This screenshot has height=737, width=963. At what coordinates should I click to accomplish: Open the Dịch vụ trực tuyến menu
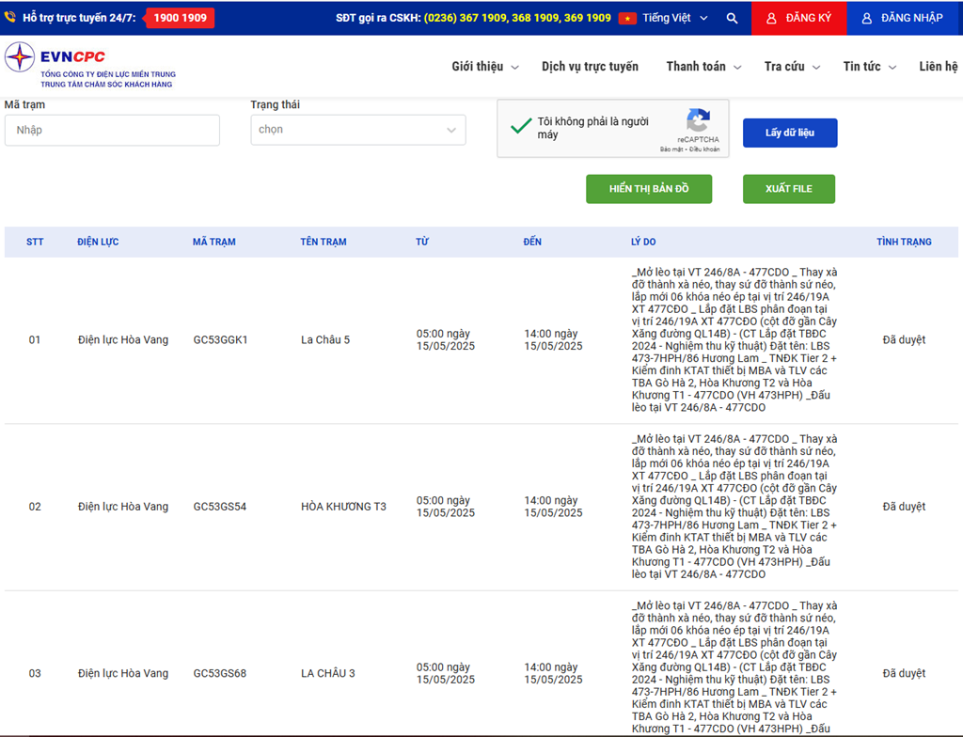(x=590, y=67)
